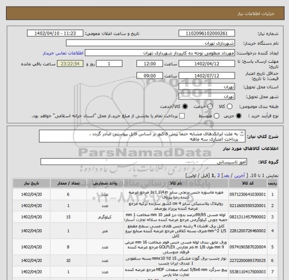Click the نوار چسب برق item name in row 6
The image size is (289, 280).
(x=176, y=260)
